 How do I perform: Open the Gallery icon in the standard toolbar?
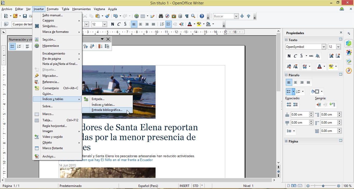174,16
